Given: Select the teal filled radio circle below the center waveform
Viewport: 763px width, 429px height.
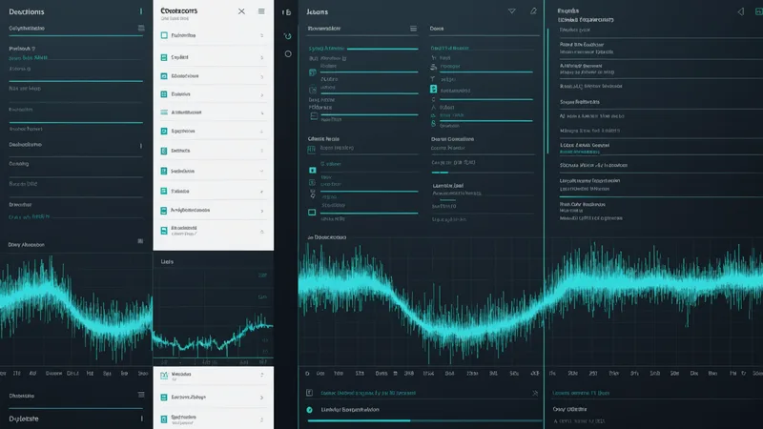Looking at the screenshot, I should coord(309,410).
